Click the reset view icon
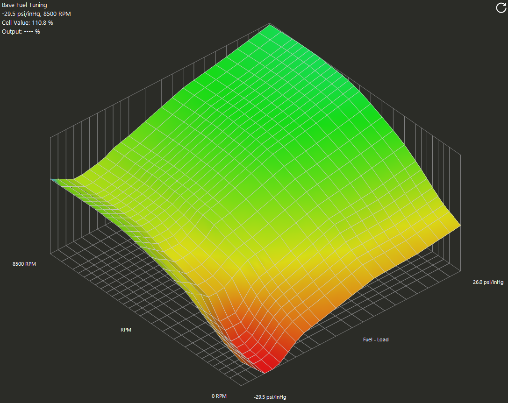Viewport: 508px width, 403px height. [501, 8]
